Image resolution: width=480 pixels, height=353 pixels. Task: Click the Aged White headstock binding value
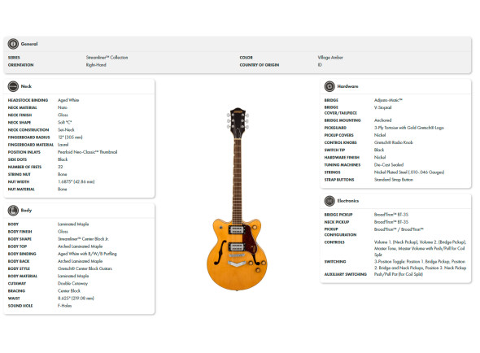point(68,100)
